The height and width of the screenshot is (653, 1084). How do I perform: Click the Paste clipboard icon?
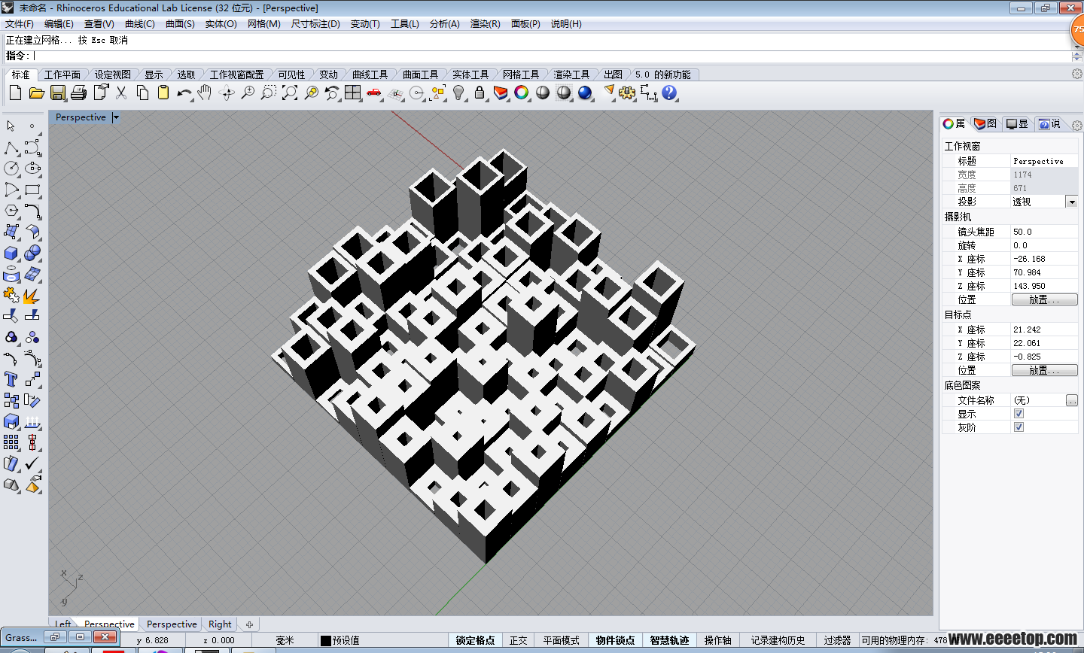(x=163, y=93)
